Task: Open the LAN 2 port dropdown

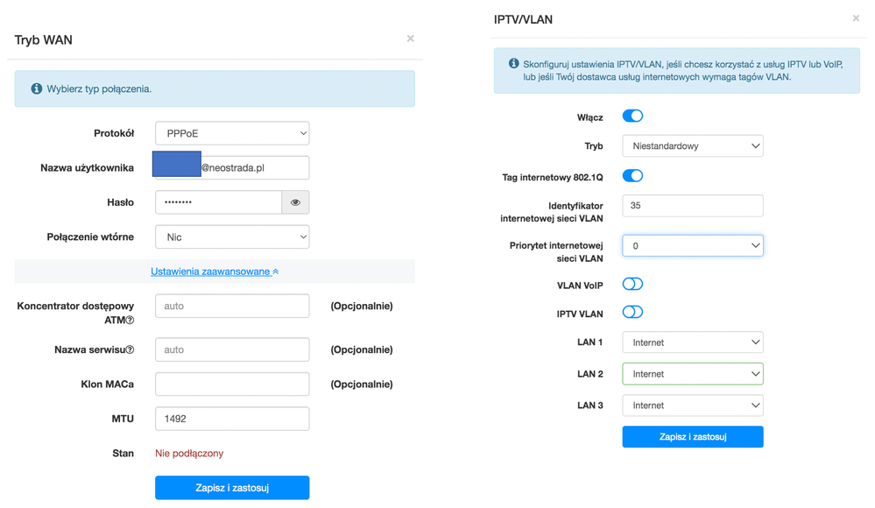Action: click(692, 374)
